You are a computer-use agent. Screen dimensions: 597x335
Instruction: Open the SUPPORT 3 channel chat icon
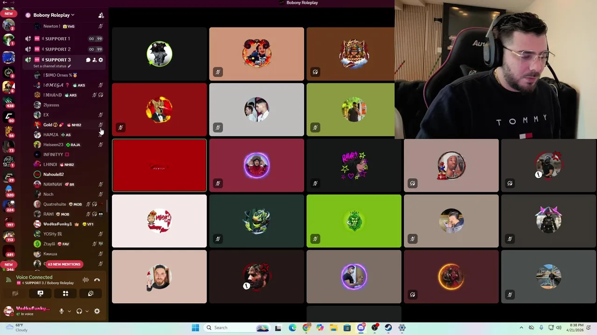(88, 60)
